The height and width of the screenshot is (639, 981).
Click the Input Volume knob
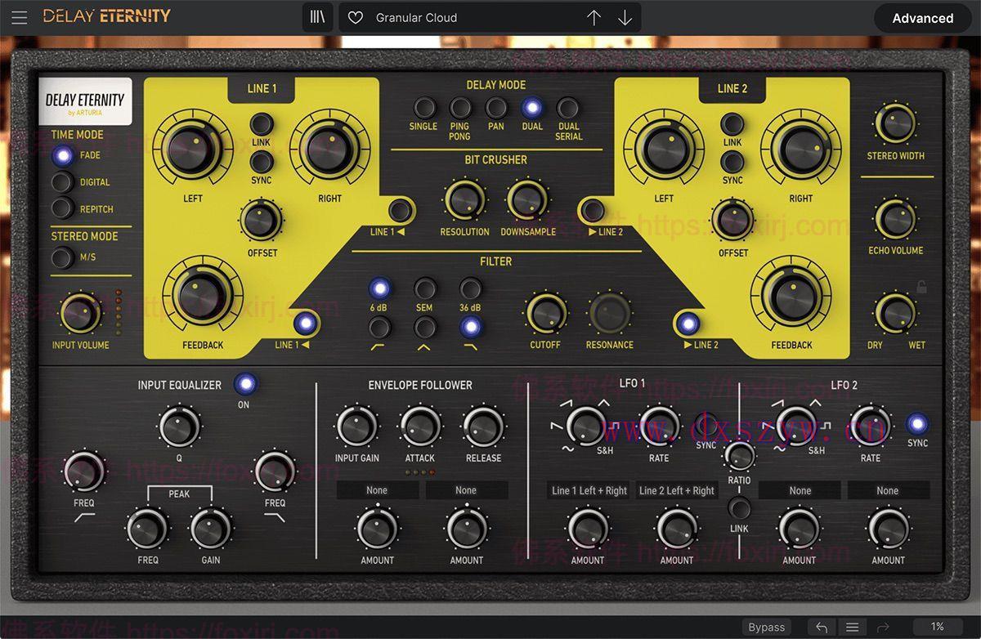[80, 314]
